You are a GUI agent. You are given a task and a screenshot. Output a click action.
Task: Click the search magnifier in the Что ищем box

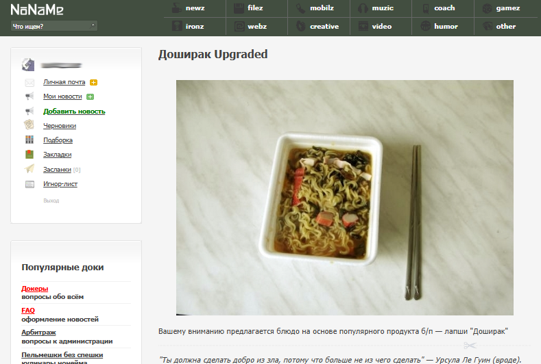pyautogui.click(x=93, y=26)
